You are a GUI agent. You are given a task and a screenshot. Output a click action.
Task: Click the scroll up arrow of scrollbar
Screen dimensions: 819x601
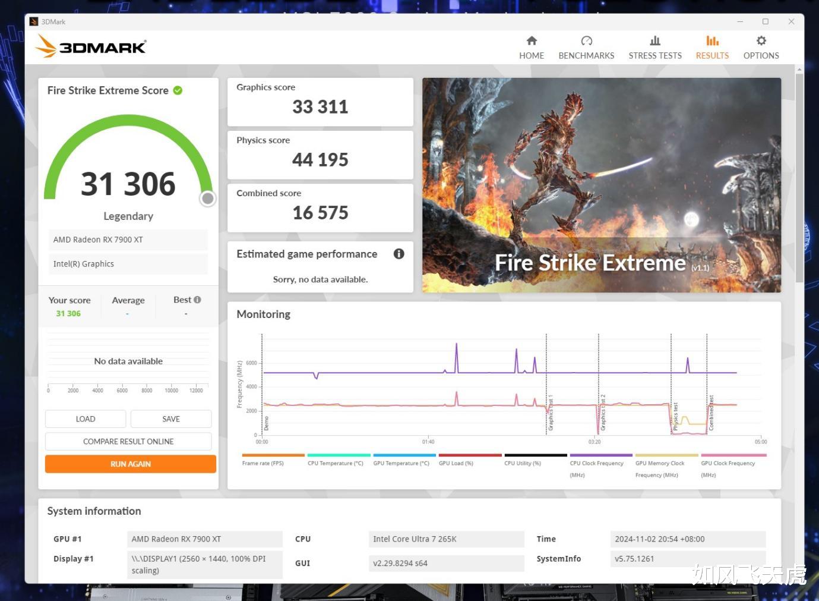799,69
